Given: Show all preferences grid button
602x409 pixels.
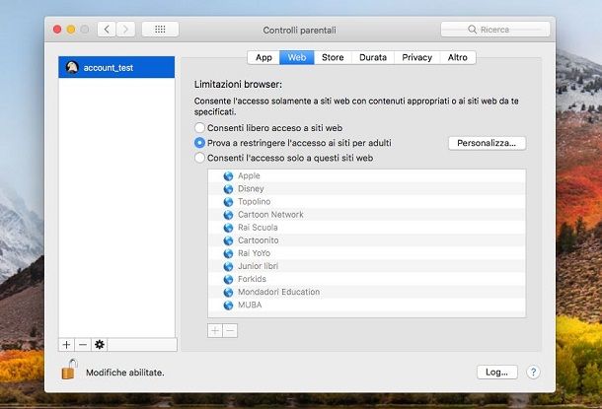Looking at the screenshot, I should coord(160,30).
